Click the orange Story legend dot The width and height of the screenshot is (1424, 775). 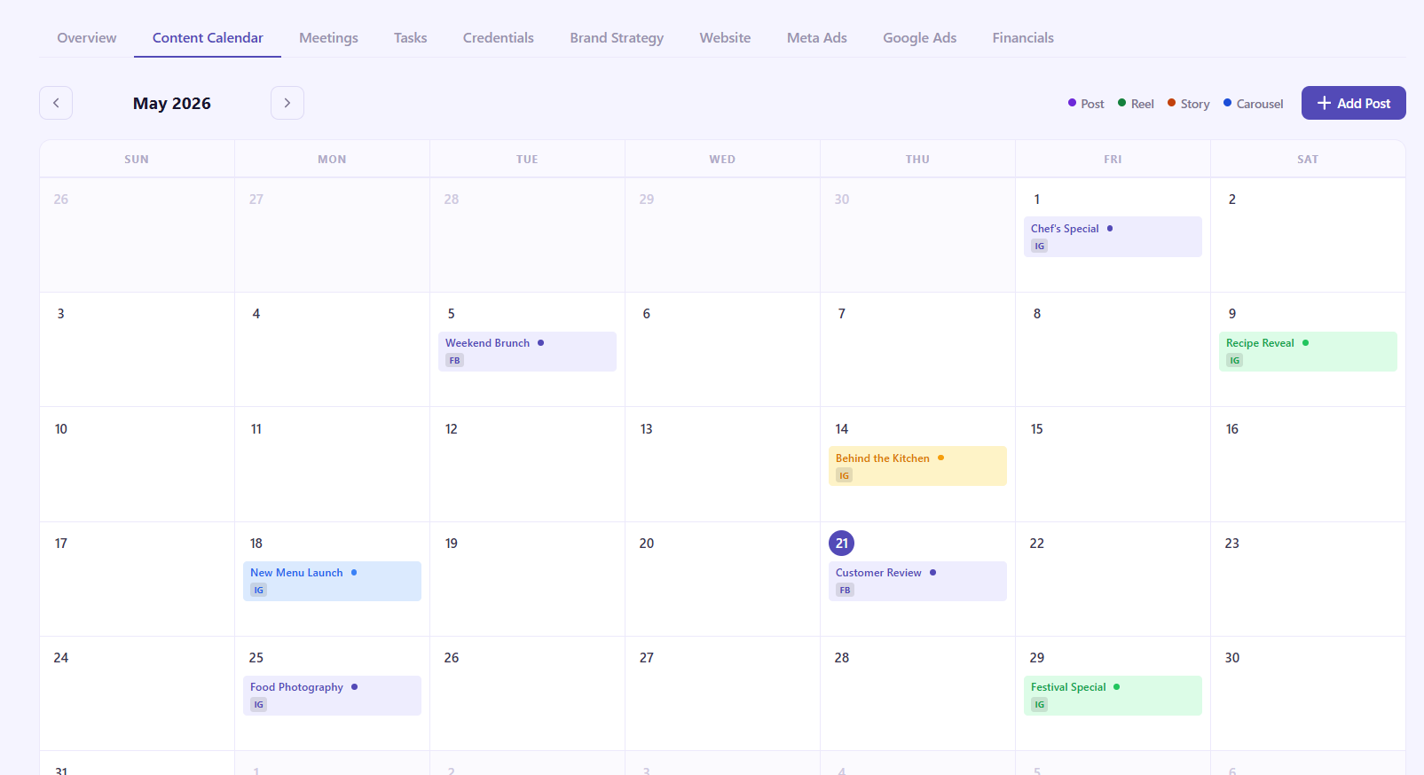(x=1171, y=103)
